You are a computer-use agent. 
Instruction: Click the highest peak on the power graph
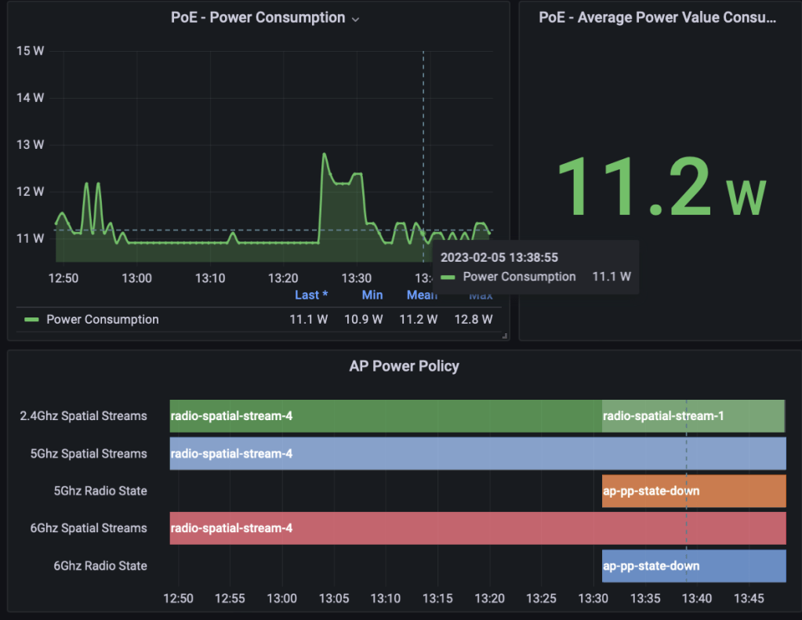324,154
